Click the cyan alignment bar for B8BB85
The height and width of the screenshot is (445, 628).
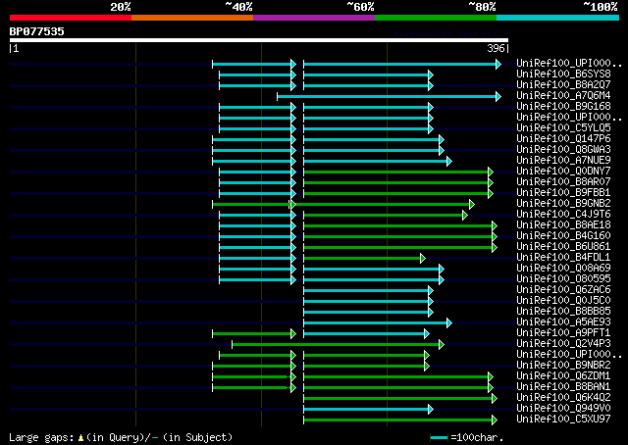[369, 312]
